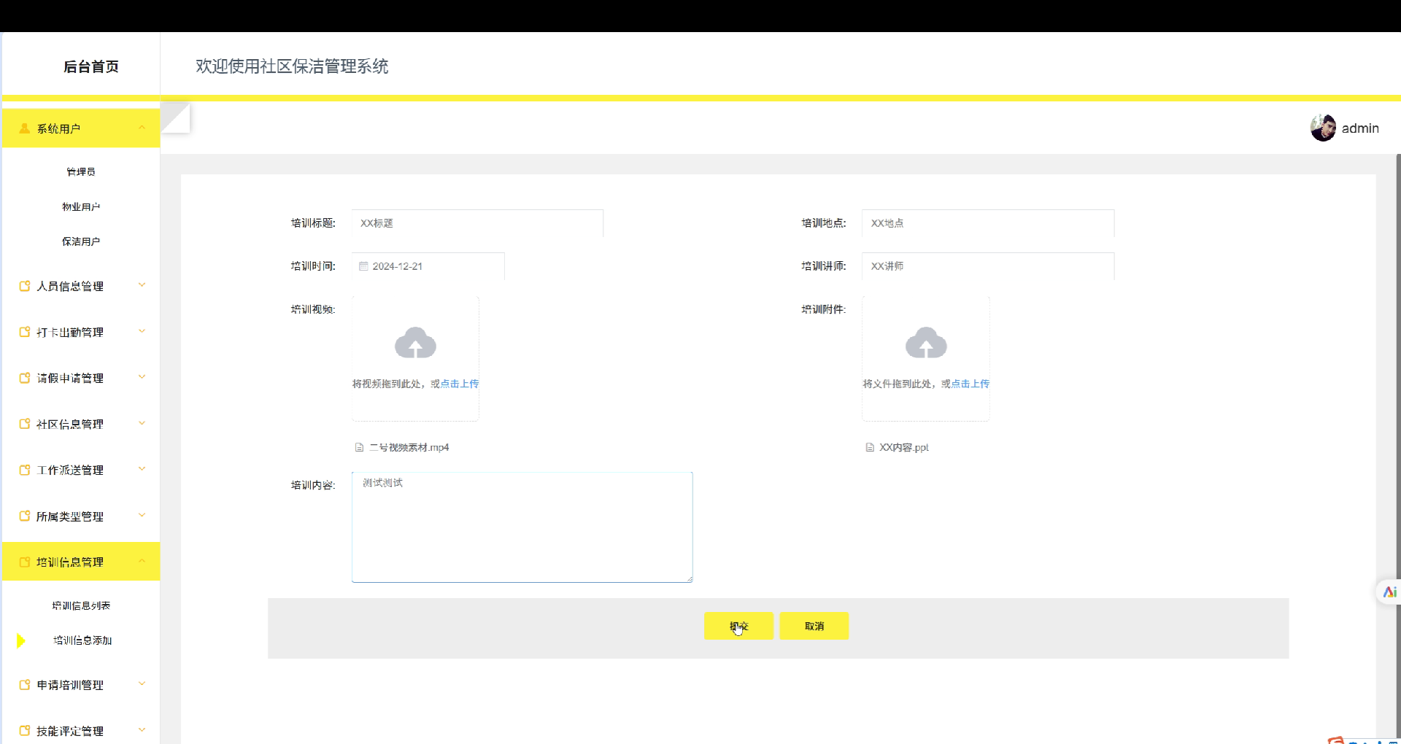Image resolution: width=1401 pixels, height=744 pixels.
Task: Click the 社区信息管理 menu icon
Action: [x=24, y=424]
